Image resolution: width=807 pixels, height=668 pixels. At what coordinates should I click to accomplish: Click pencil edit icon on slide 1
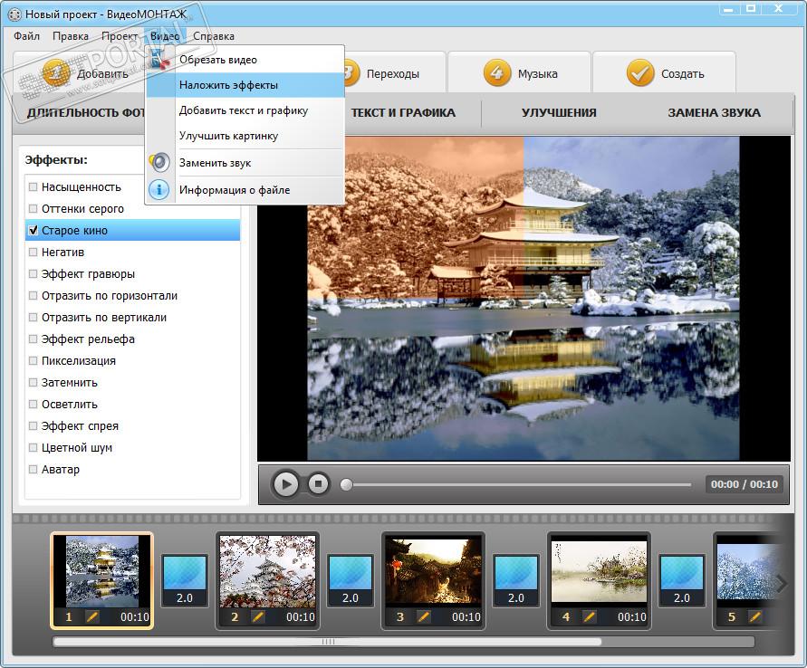(x=91, y=617)
